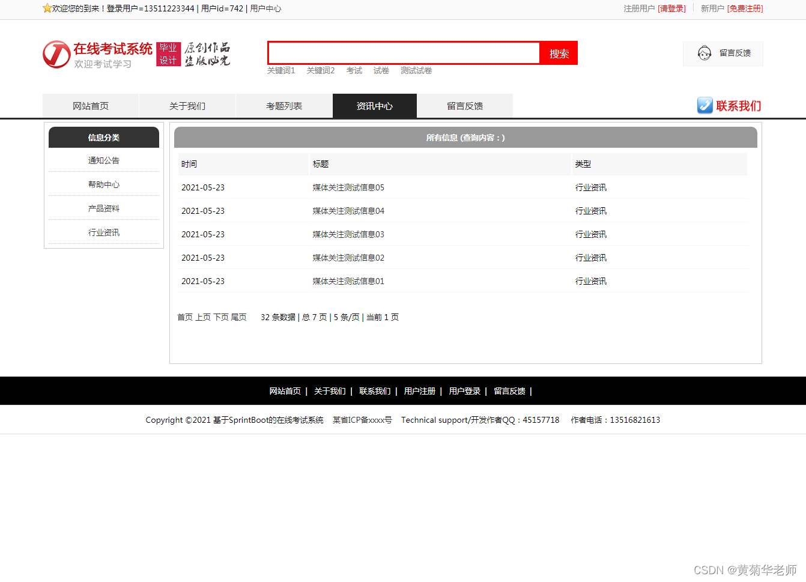Image resolution: width=806 pixels, height=582 pixels.
Task: Go to 下页 next page
Action: (x=221, y=317)
